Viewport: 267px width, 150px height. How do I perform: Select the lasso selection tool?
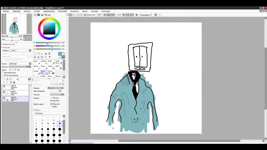pos(38,54)
